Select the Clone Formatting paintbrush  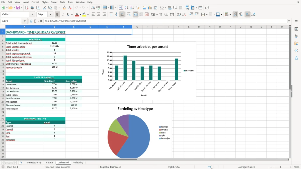[64, 8]
